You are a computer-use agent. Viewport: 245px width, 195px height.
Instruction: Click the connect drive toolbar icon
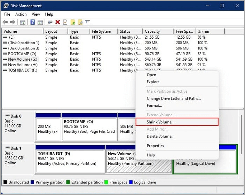(50, 22)
